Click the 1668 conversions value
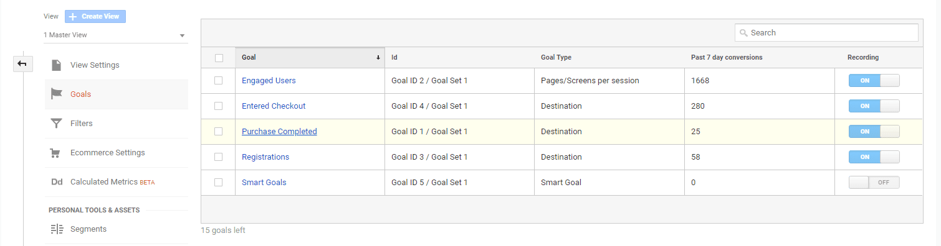Viewport: 941px width, 246px height. [700, 81]
